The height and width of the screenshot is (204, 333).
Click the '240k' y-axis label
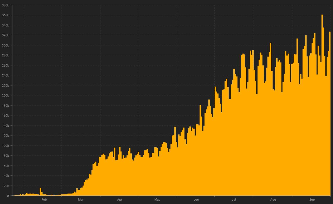(x=6, y=76)
